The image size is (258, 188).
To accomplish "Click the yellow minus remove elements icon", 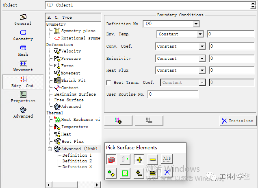I will (x=152, y=160).
